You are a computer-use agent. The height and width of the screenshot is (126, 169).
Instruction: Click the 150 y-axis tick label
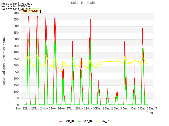pos(16,85)
